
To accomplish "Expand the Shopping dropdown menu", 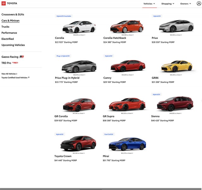I will (x=168, y=4).
